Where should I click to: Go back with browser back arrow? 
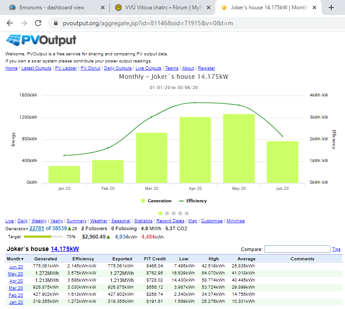(x=10, y=23)
